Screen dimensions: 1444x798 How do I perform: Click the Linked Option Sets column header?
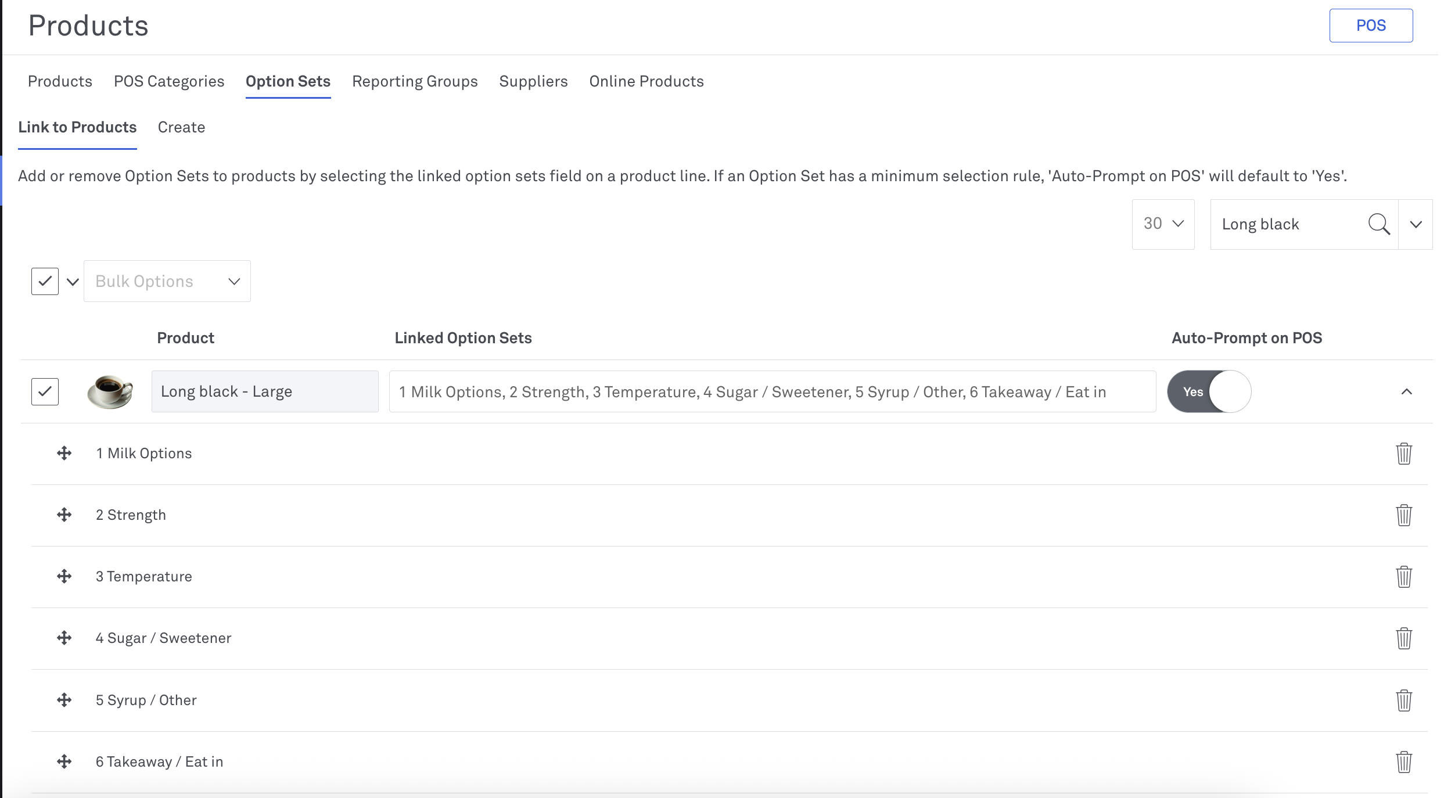click(463, 338)
